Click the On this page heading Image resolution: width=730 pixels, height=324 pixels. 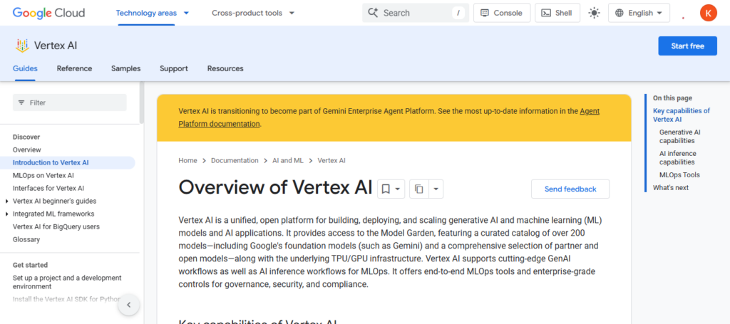(x=672, y=98)
